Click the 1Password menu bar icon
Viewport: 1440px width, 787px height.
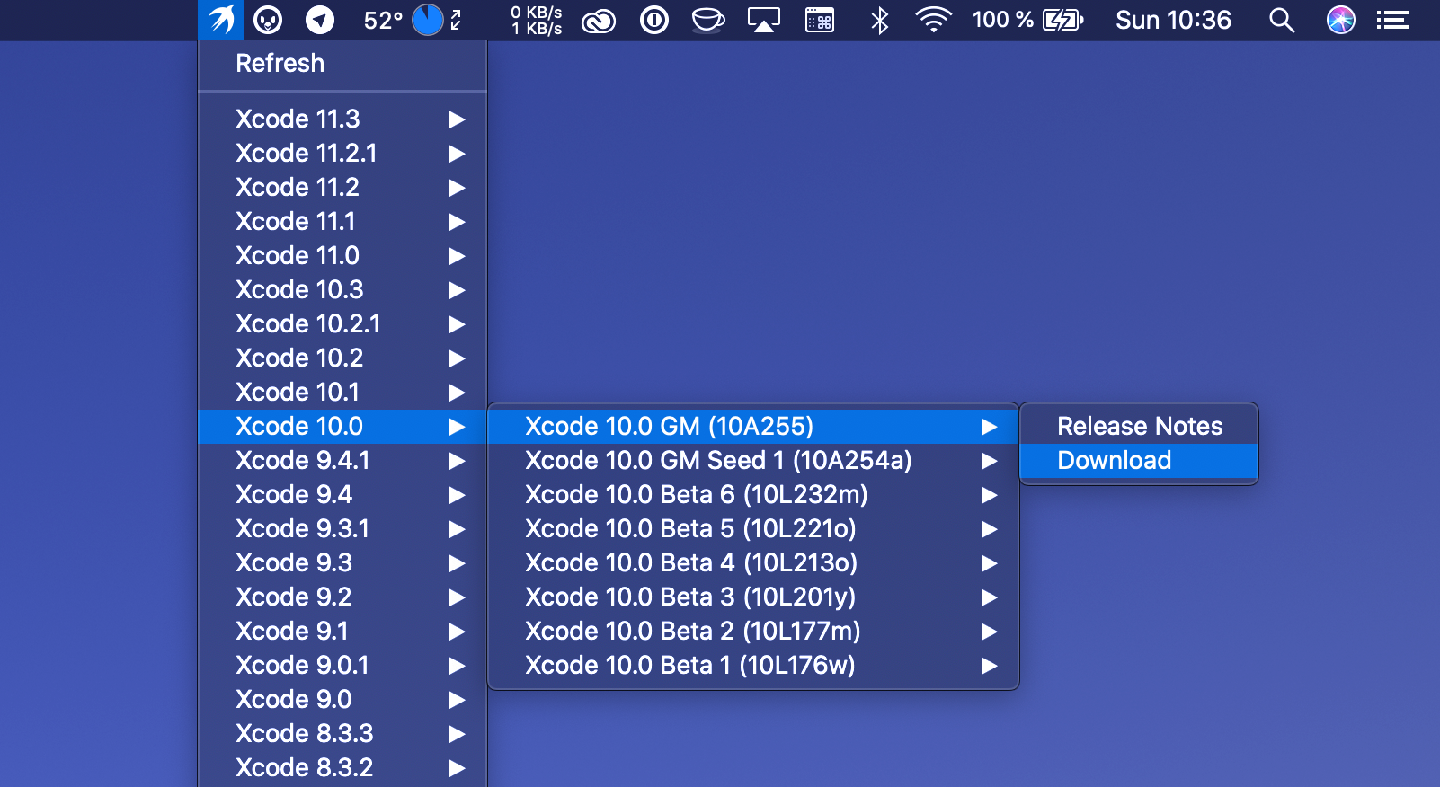tap(654, 20)
